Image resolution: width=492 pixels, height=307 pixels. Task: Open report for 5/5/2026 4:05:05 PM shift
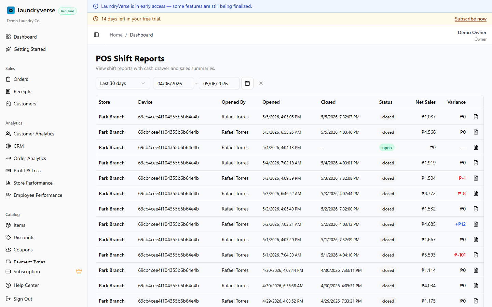[476, 117]
